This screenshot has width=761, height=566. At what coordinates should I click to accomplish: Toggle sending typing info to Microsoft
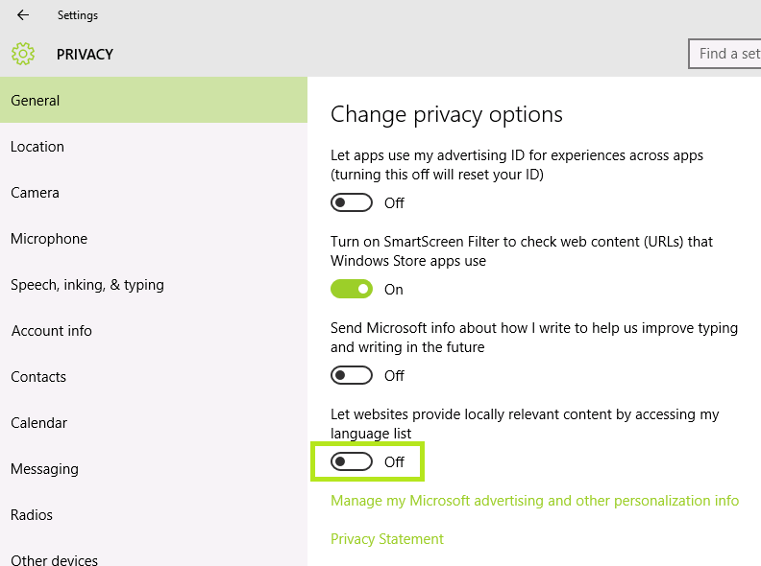tap(352, 375)
